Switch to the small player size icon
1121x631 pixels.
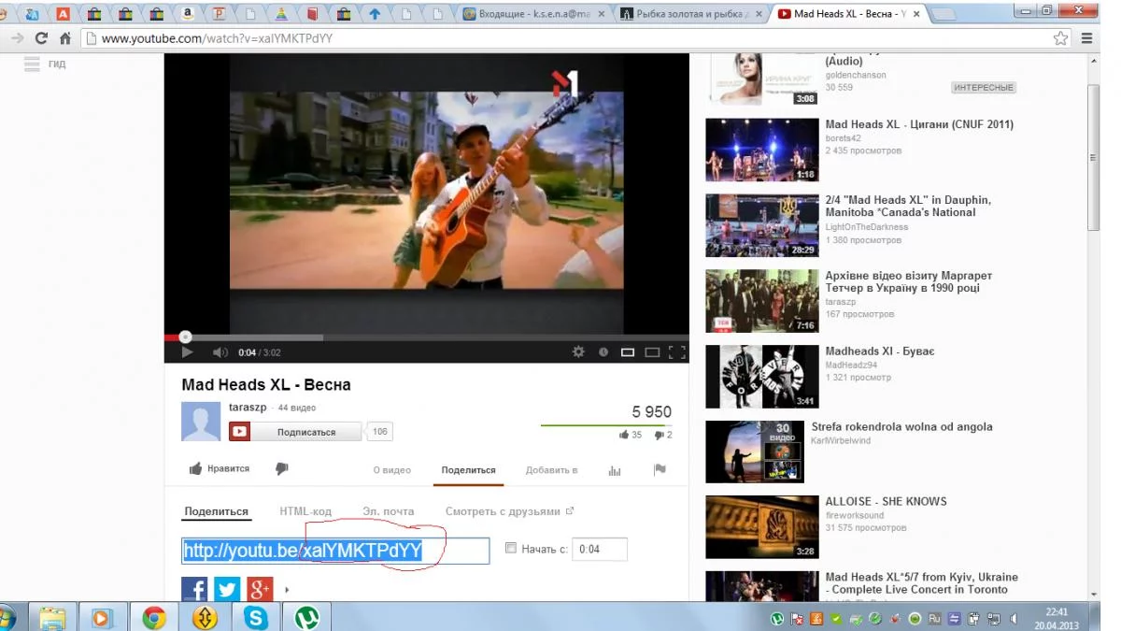pos(628,352)
